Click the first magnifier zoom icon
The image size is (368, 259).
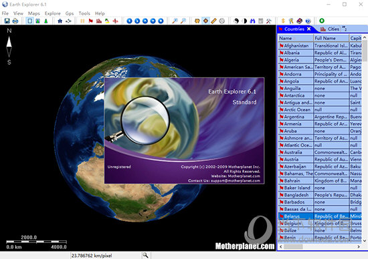175,21
